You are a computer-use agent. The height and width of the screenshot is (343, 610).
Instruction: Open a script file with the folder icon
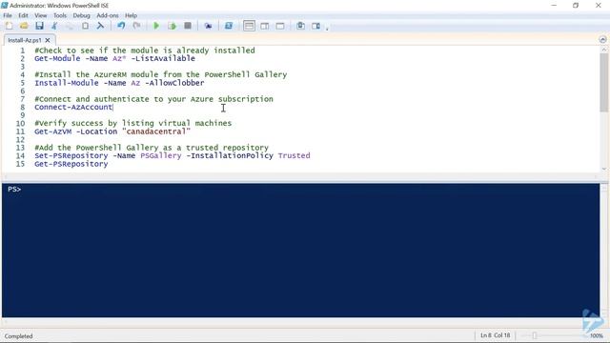24,26
